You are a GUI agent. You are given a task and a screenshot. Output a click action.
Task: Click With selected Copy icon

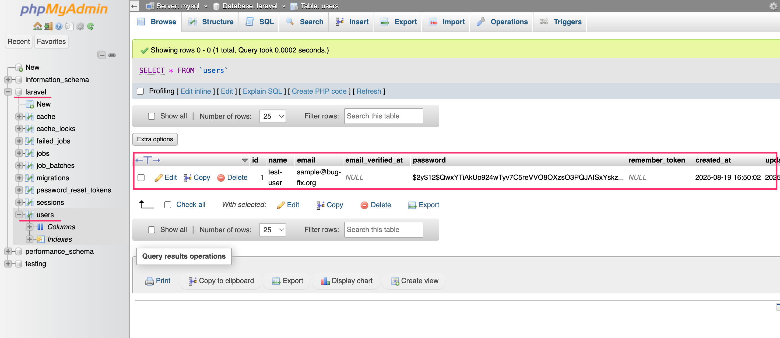click(x=320, y=205)
